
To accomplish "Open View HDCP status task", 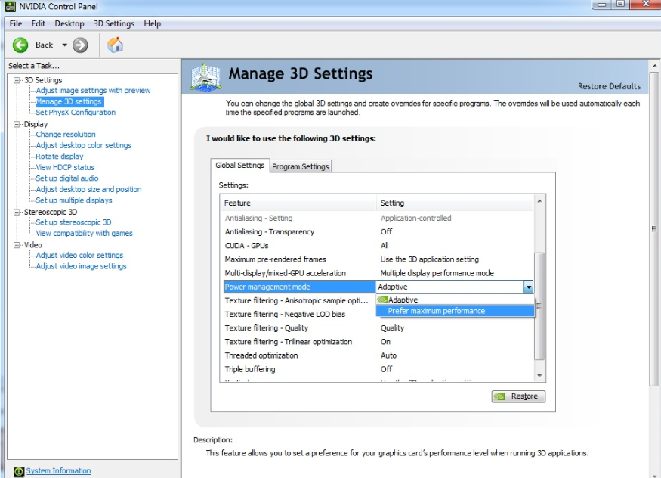I will (65, 167).
